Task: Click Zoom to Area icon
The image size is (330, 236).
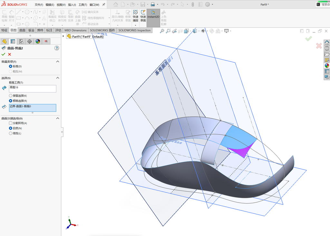Action: point(168,31)
